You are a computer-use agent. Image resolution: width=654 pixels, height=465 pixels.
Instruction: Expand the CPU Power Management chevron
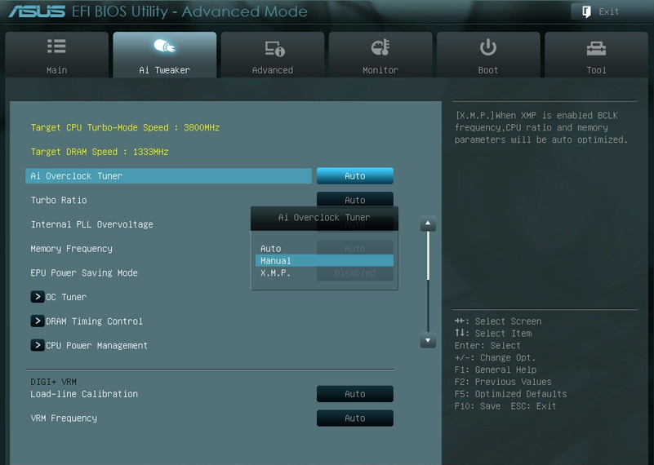[38, 345]
